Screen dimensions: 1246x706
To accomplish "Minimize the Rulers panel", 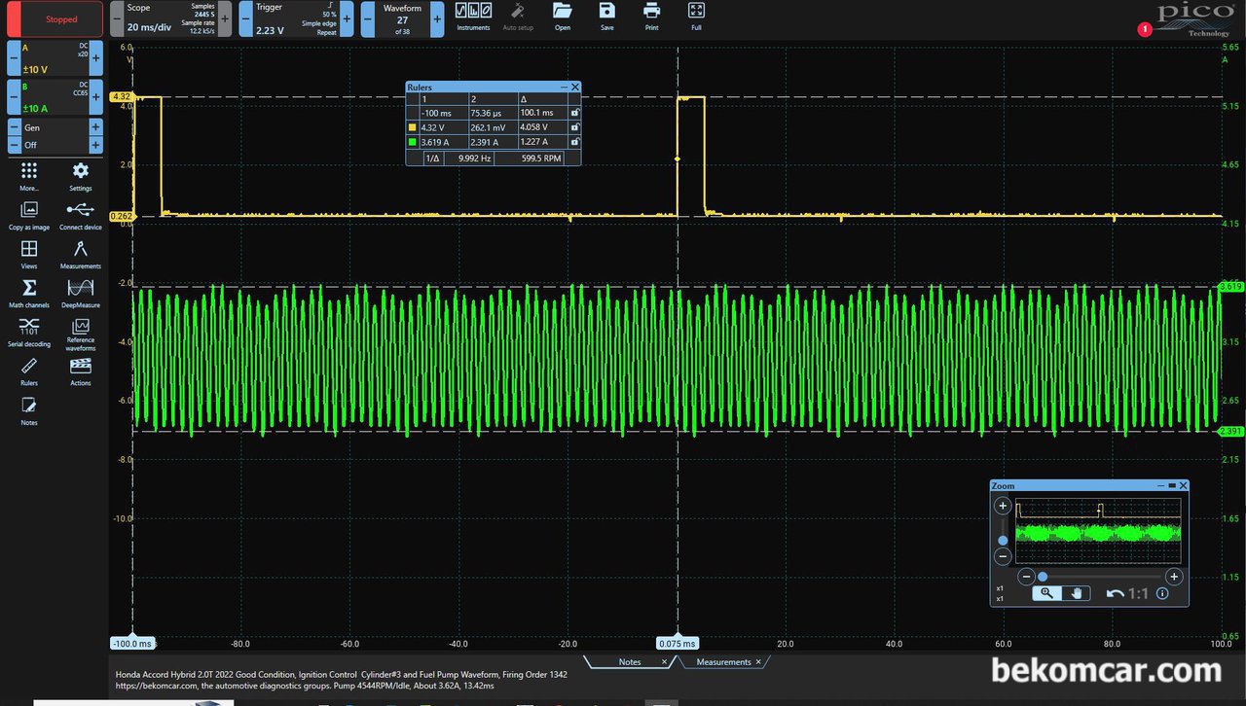I will click(564, 88).
